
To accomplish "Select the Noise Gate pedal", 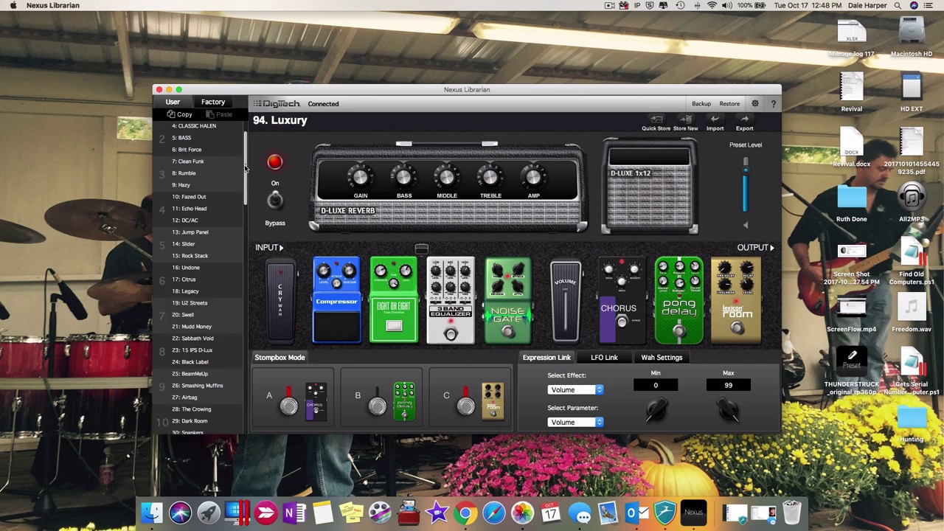I will coord(507,301).
